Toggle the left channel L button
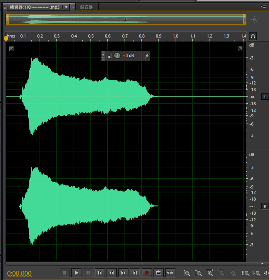Image resolution: width=269 pixels, height=280 pixels. click(x=265, y=97)
